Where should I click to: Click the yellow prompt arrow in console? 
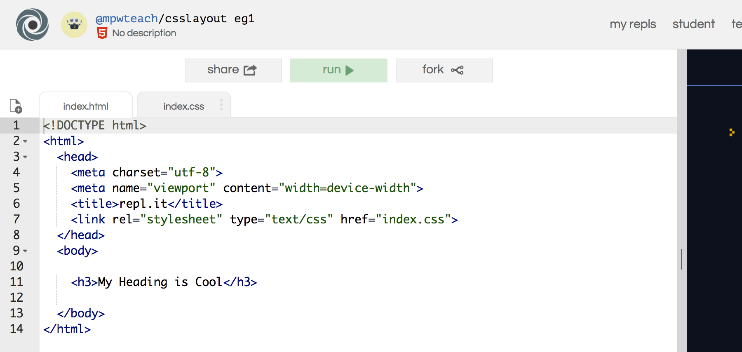tap(732, 132)
